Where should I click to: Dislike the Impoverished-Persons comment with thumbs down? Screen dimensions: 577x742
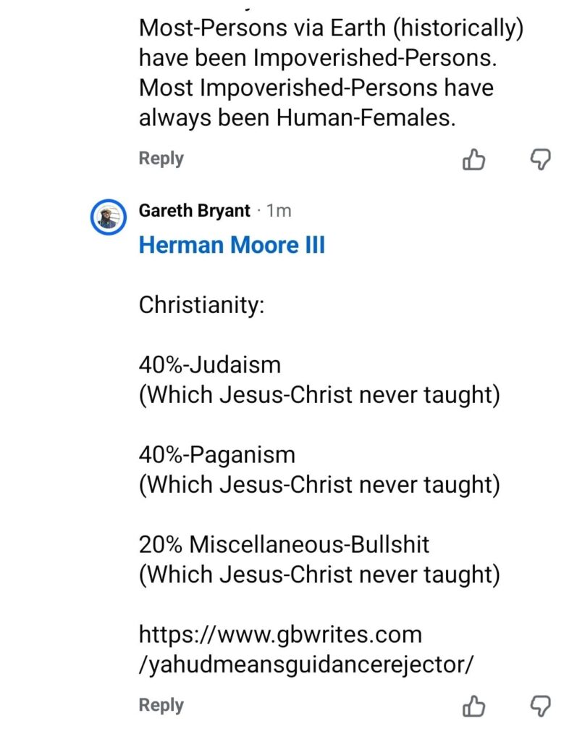coord(541,159)
